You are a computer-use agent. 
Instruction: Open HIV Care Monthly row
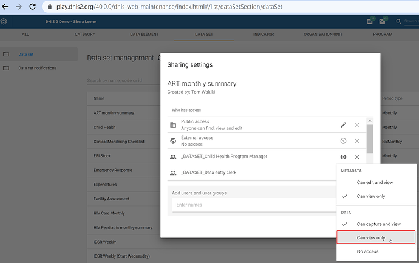coord(123,213)
